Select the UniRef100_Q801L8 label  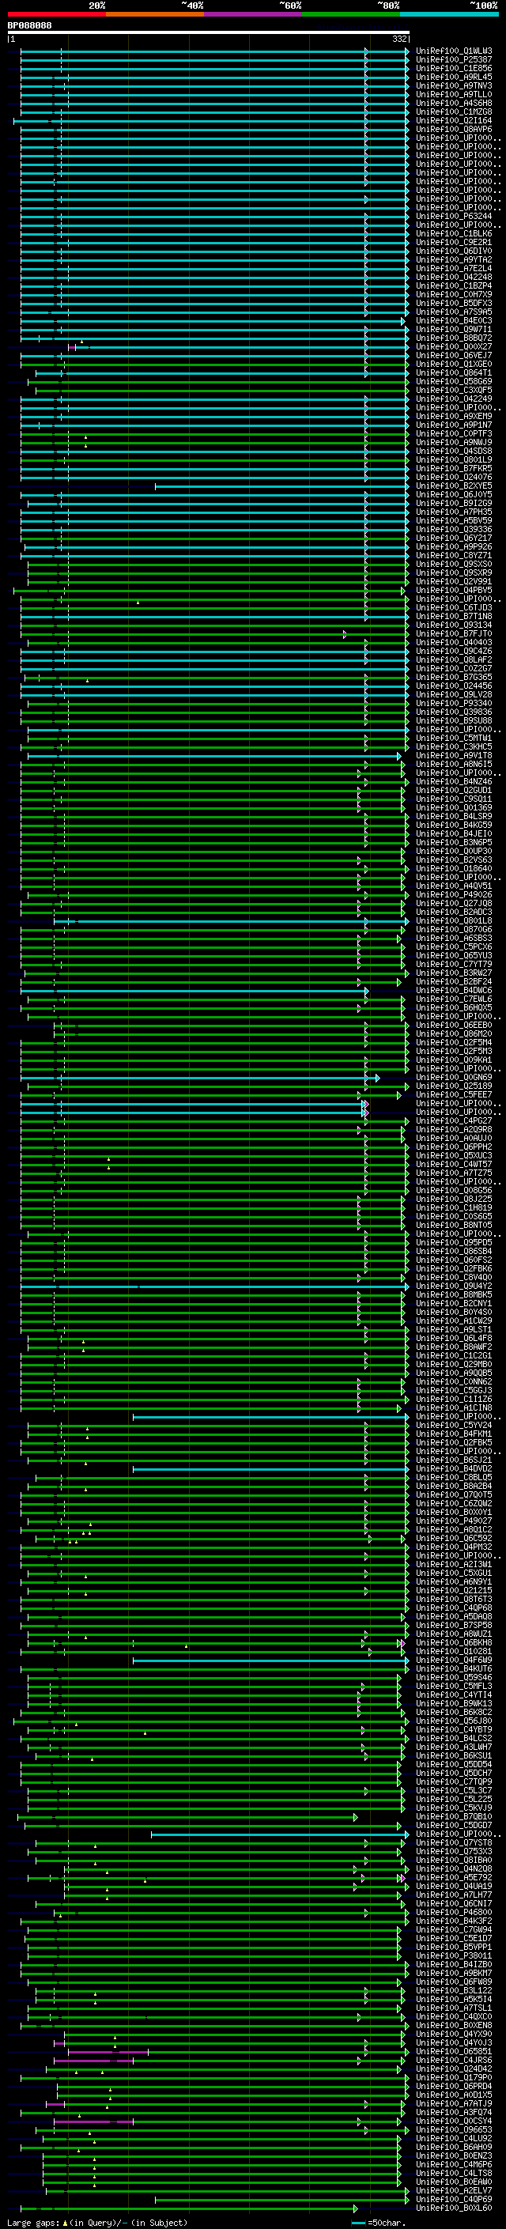(454, 920)
